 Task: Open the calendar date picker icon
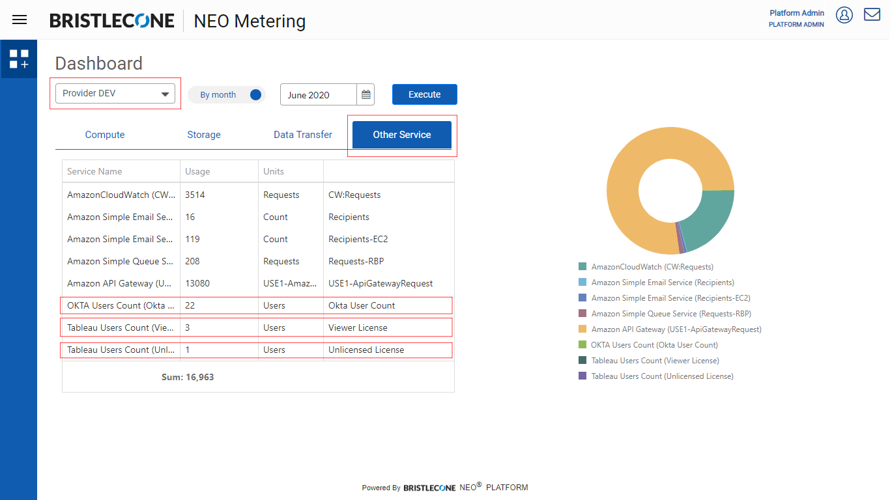click(366, 95)
